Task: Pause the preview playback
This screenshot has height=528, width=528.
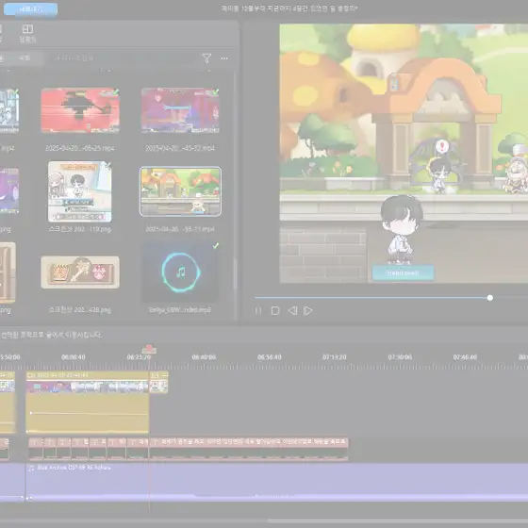Action: [258, 310]
